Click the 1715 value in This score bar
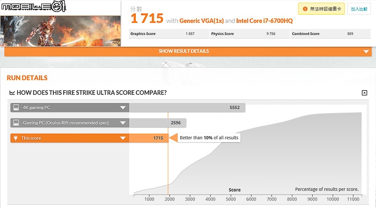The image size is (376, 208). point(158,138)
